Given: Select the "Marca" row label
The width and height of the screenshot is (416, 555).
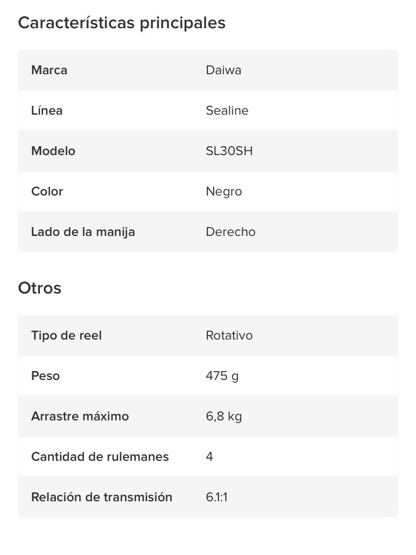Looking at the screenshot, I should click(49, 70).
